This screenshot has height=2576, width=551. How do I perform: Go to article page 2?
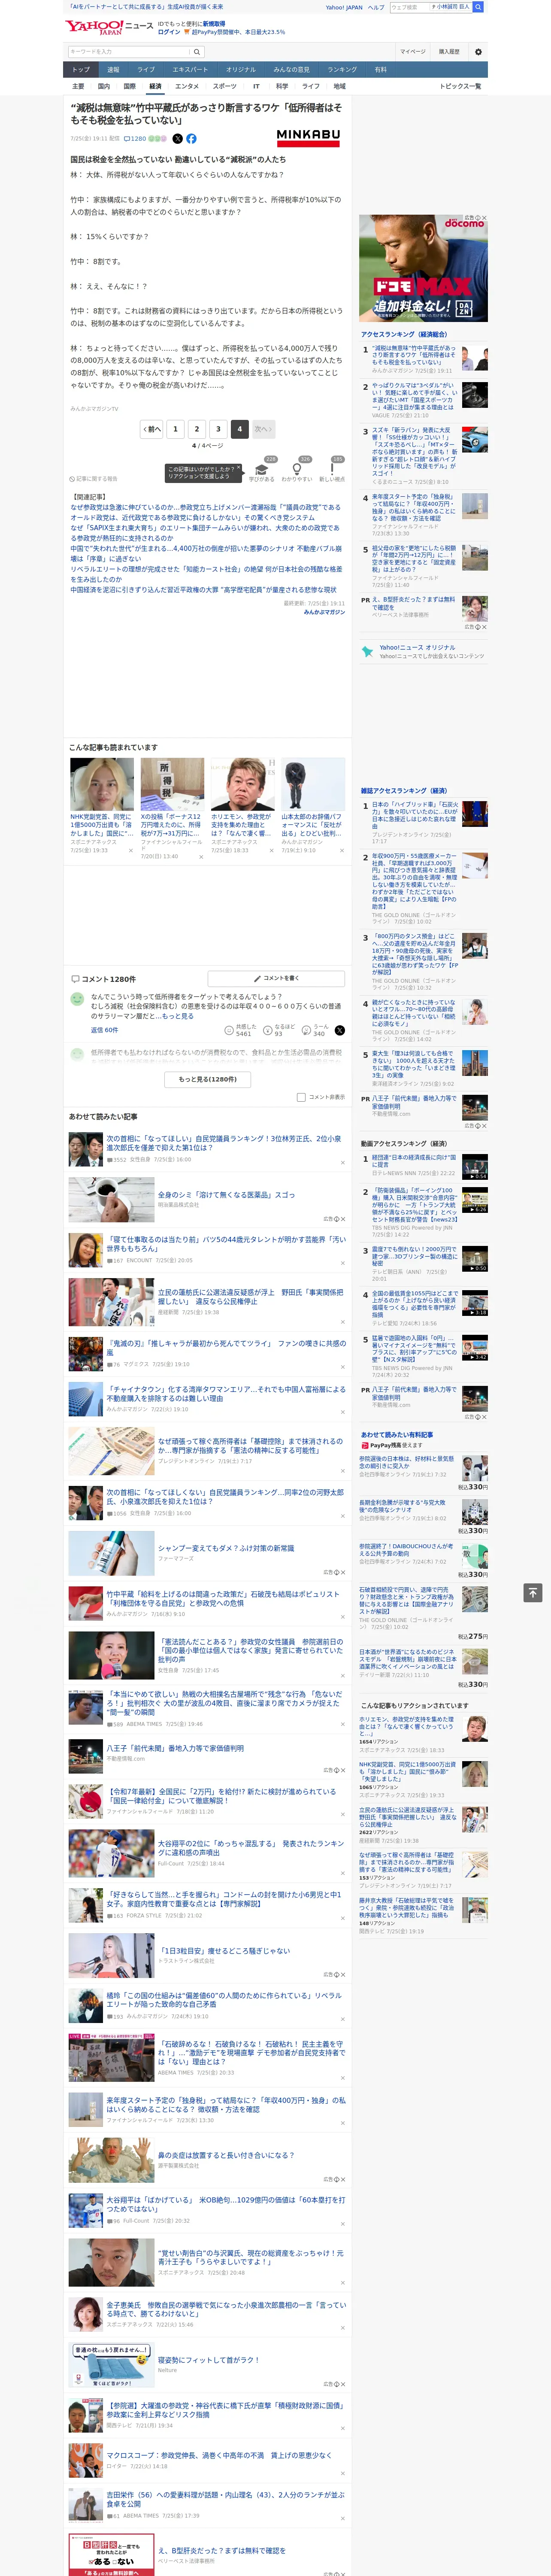point(196,429)
